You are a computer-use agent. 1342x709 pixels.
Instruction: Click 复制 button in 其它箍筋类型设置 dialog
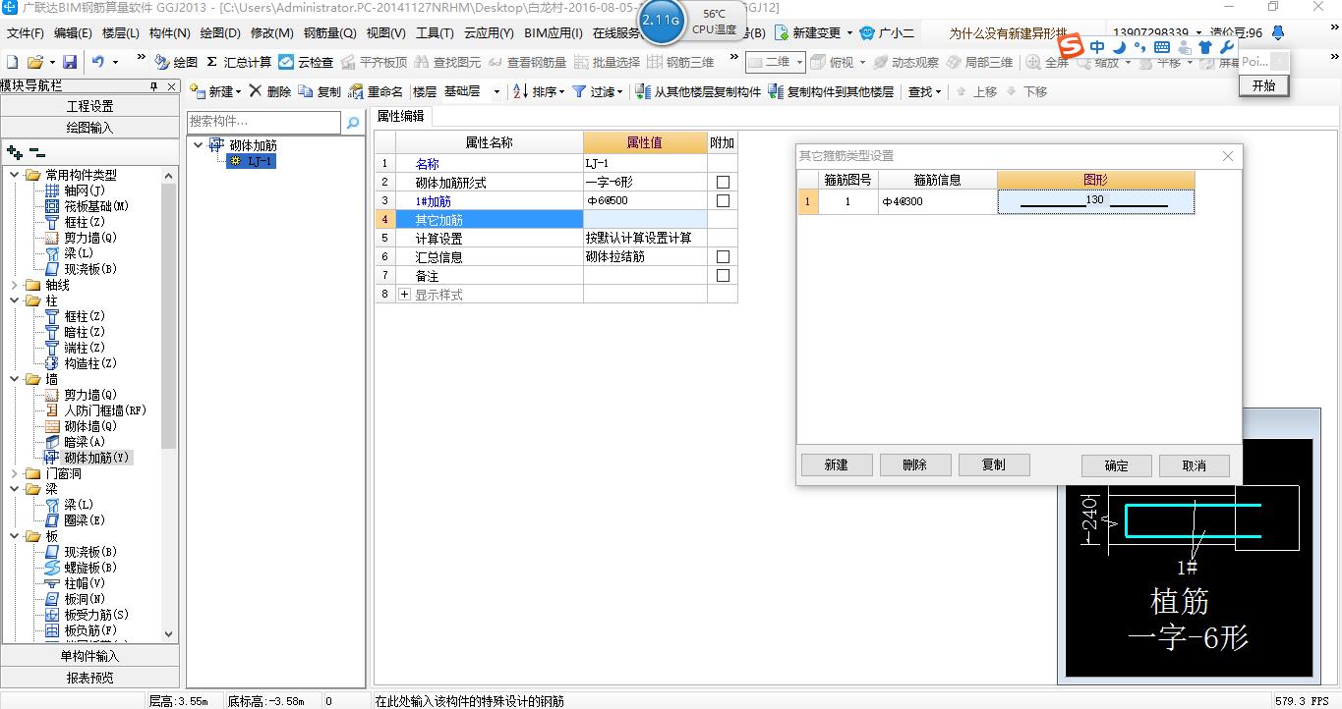click(994, 464)
